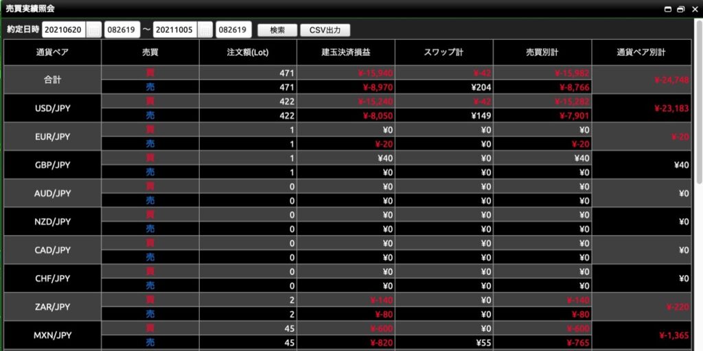Click the ¥-820 MXN/JPY sell loss

click(381, 343)
